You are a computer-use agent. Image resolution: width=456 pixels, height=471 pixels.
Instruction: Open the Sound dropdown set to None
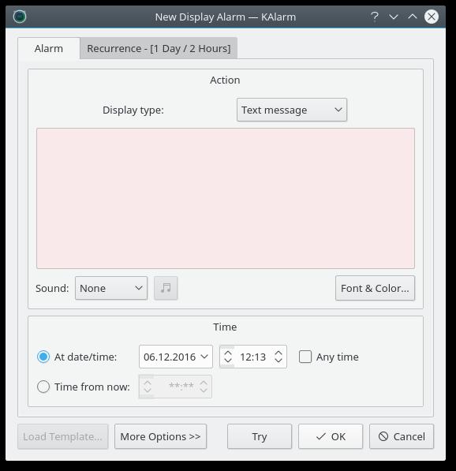(x=111, y=289)
